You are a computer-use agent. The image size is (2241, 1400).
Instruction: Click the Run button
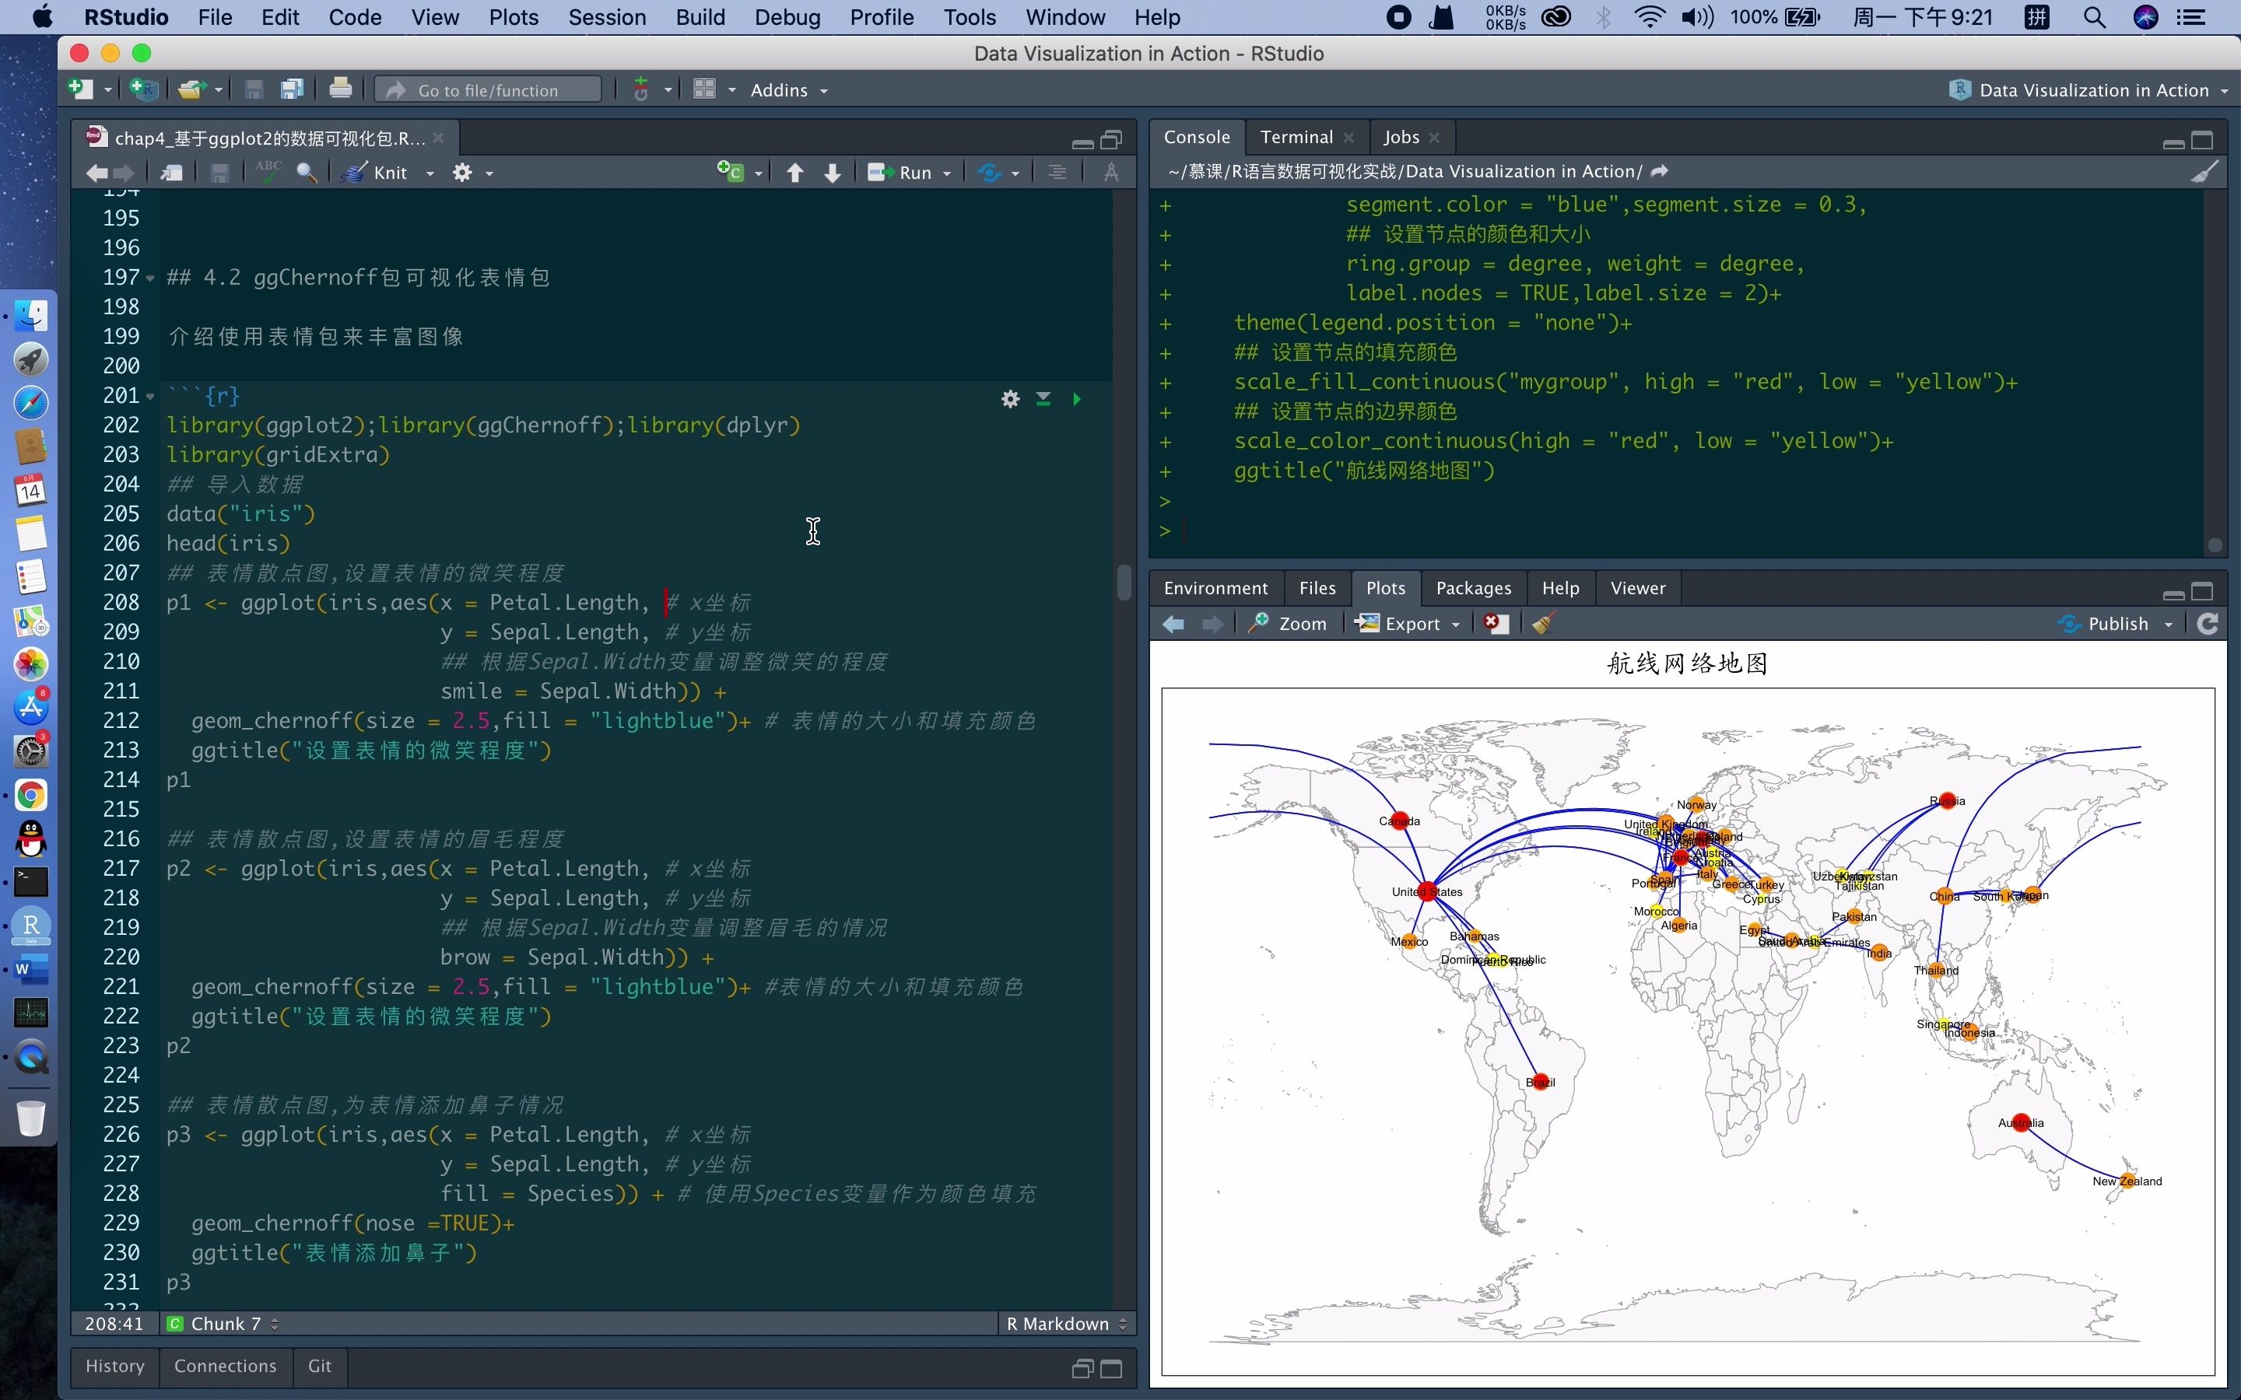click(900, 173)
